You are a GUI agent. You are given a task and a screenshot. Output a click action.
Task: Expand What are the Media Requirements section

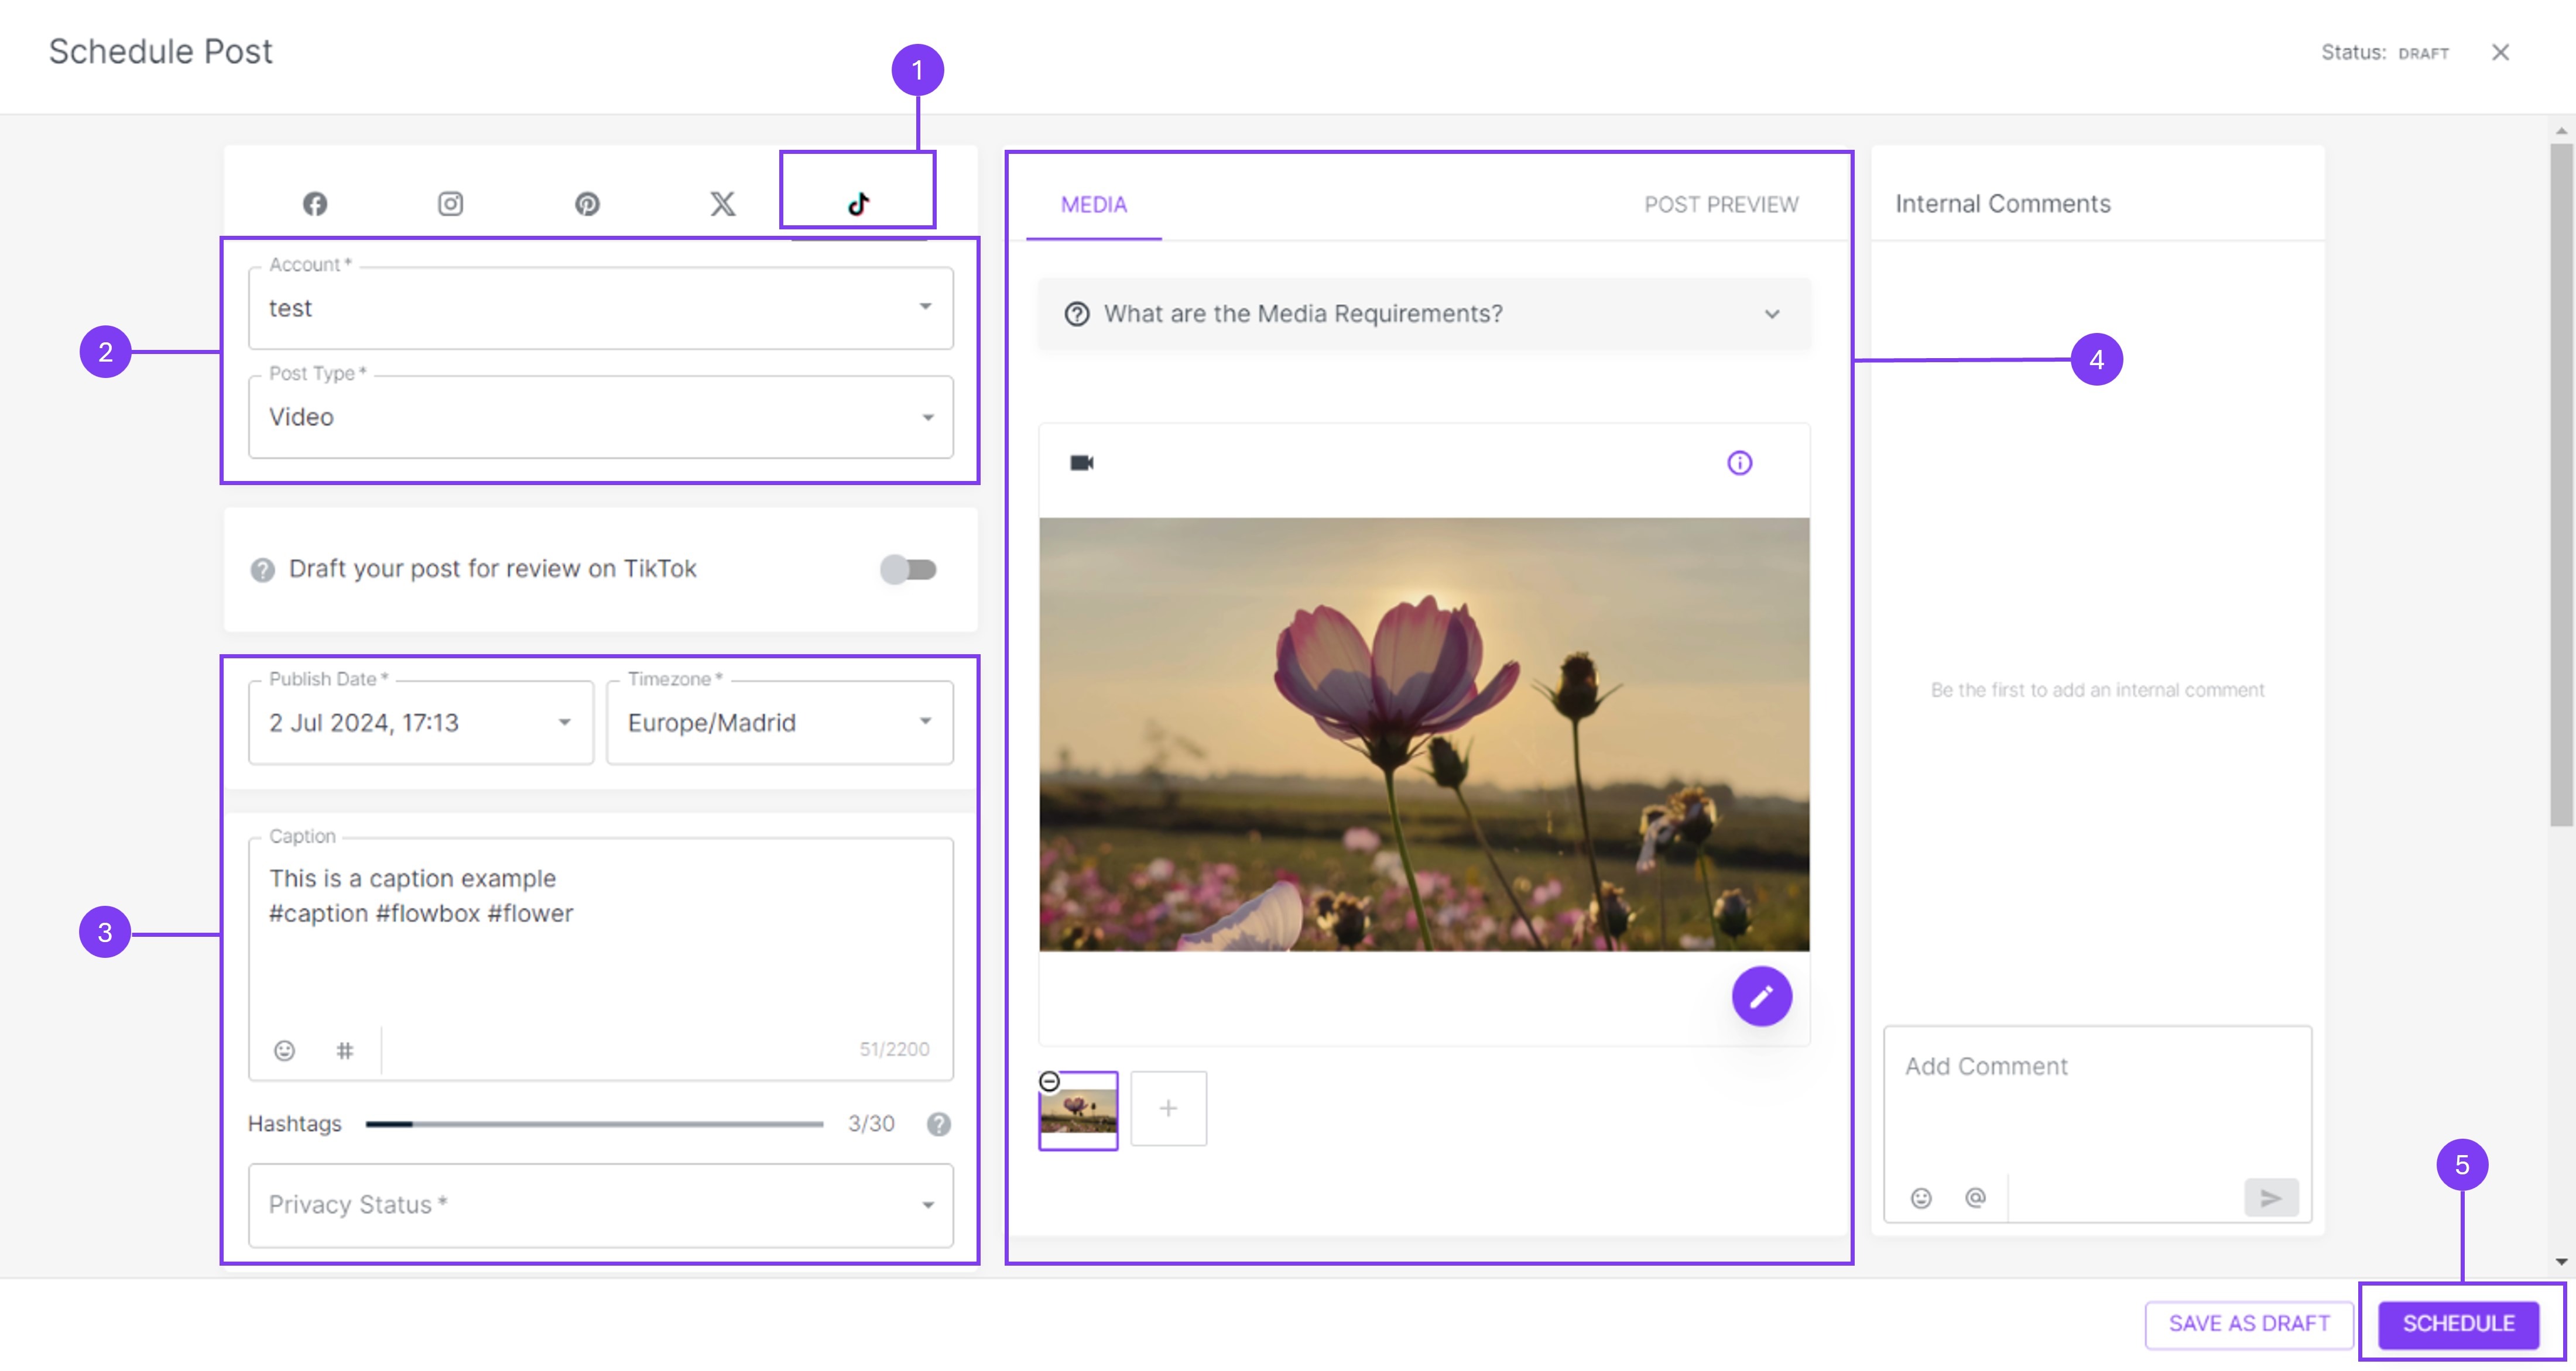click(1424, 314)
